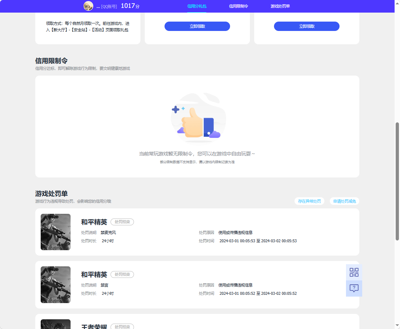Screen dimensions: 400x329
Task: Click the 1017分 credit score
Action: point(130,6)
